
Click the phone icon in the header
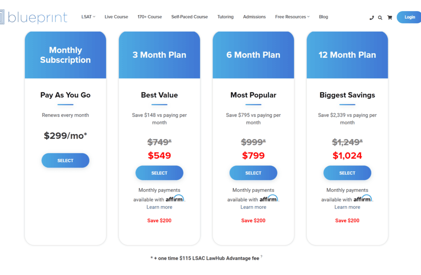point(371,18)
